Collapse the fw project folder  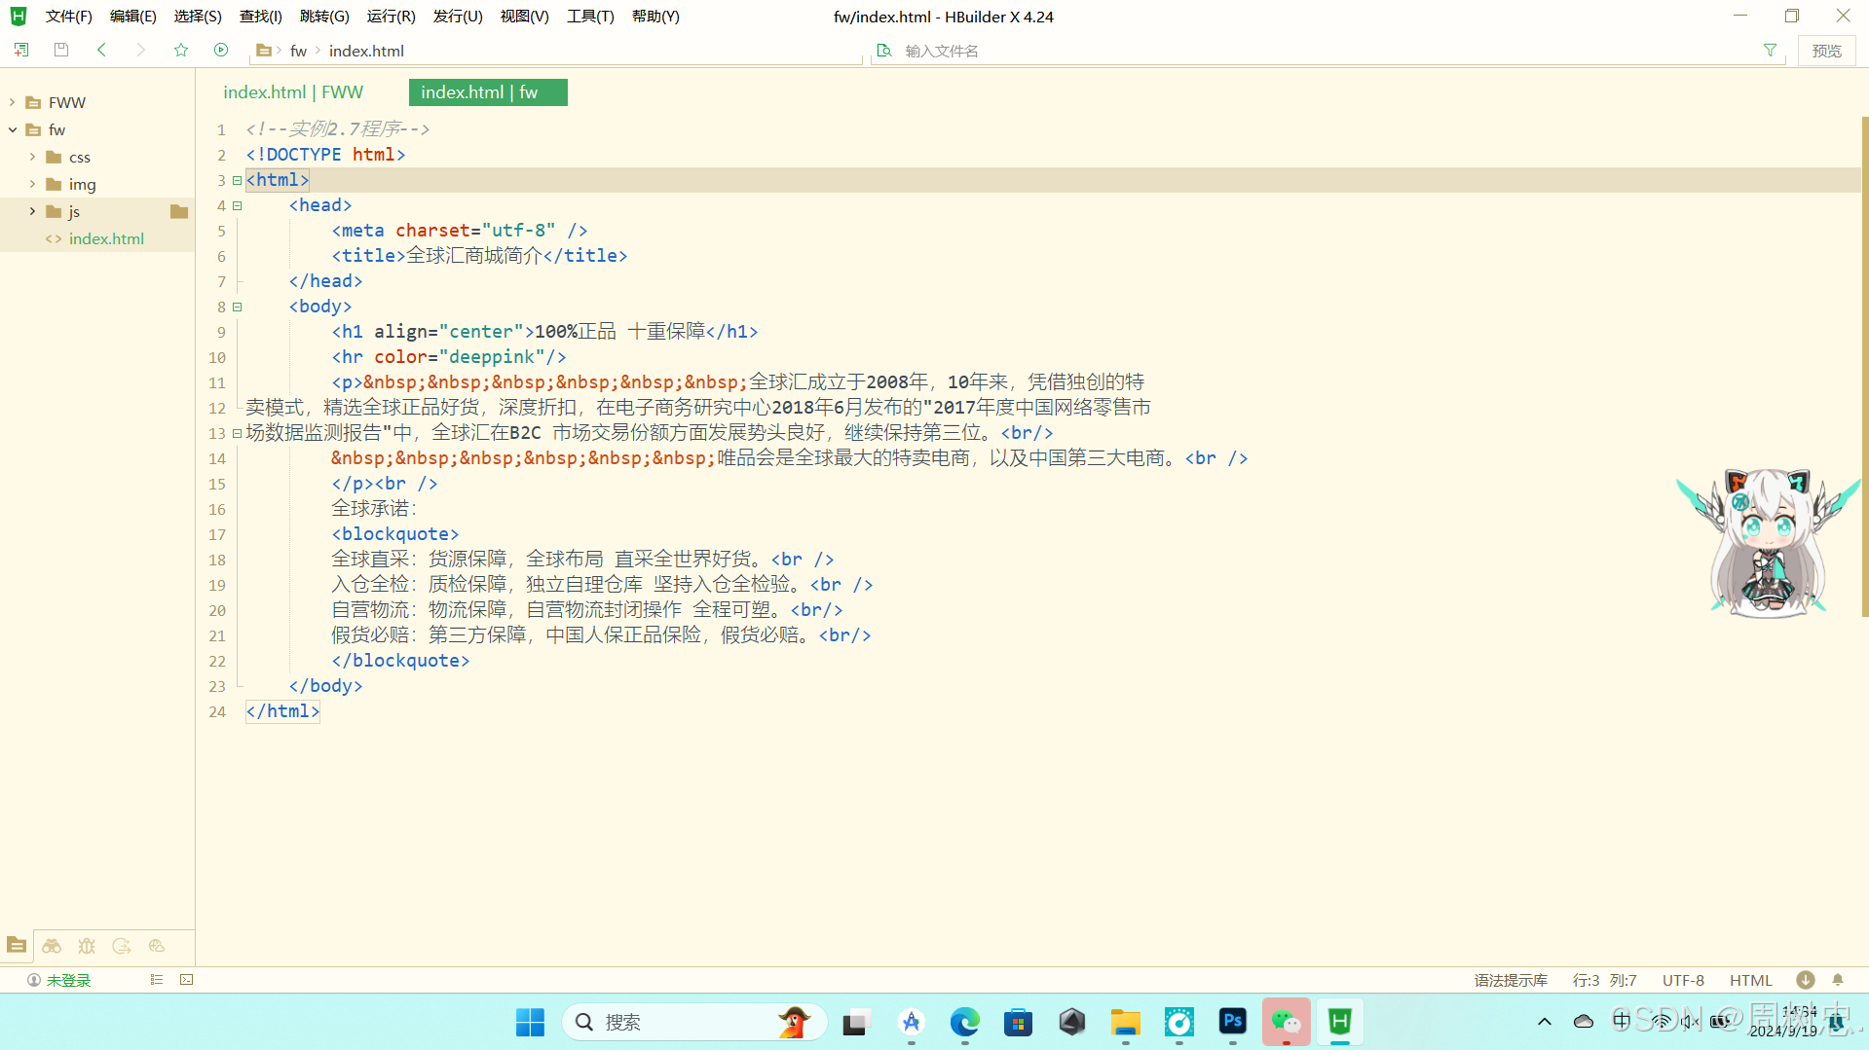[13, 129]
